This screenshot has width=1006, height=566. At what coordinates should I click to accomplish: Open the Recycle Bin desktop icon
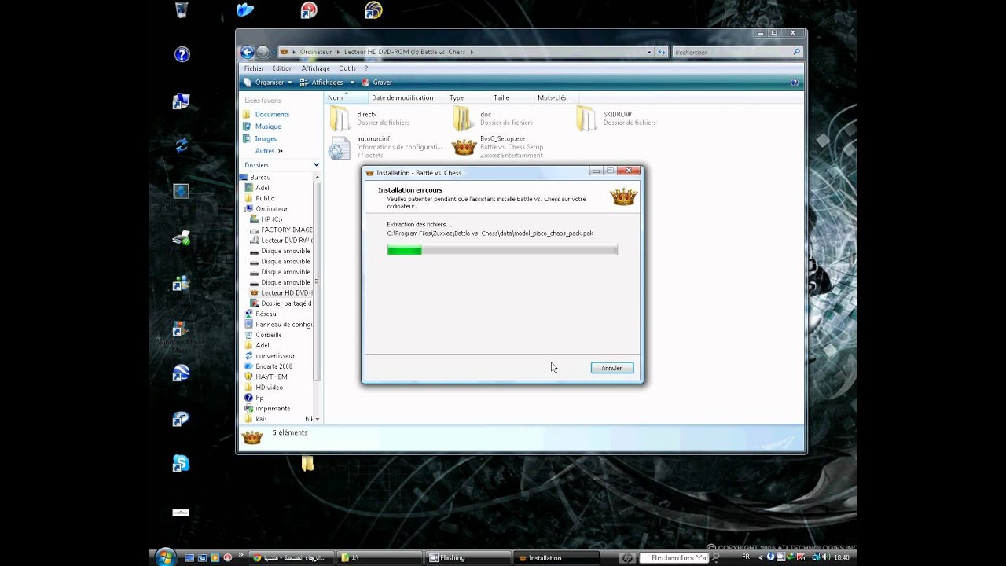(182, 9)
